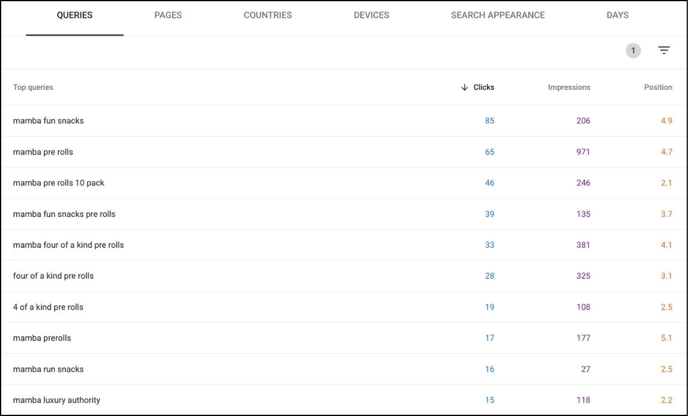The image size is (688, 416).
Task: Click the impressions value 27
Action: (586, 369)
